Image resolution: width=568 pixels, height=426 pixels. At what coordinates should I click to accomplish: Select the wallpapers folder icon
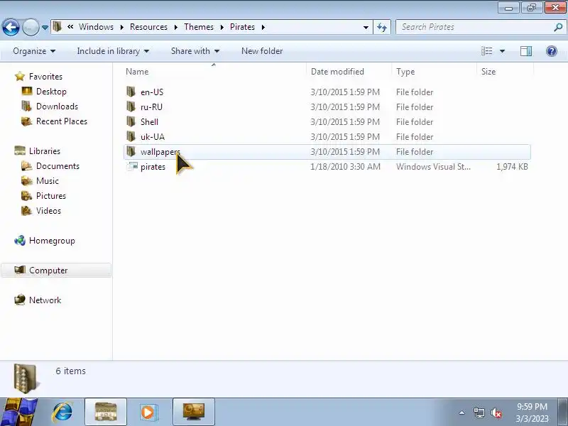click(131, 151)
